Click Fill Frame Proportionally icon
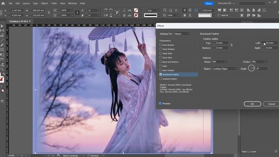Viewport: 279px width, 157px height. click(x=220, y=10)
